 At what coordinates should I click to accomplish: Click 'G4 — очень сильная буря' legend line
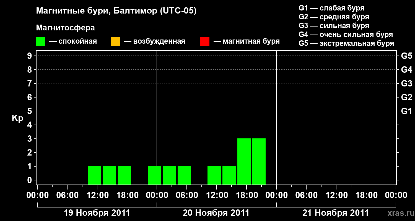coord(346,35)
